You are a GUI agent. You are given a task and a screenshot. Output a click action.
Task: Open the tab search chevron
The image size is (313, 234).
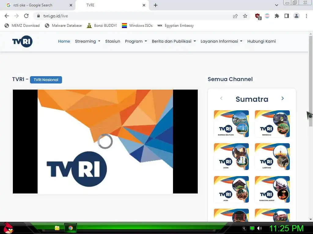tap(276, 5)
